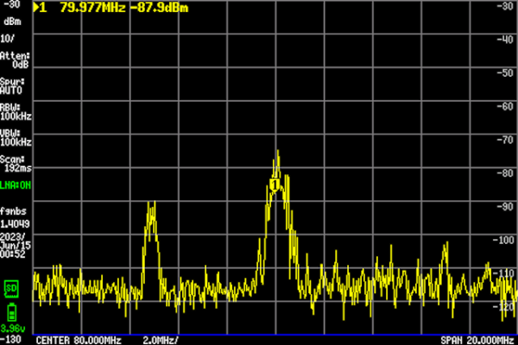Tap the 10/ dB scale setting
The image size is (518, 345).
(x=9, y=40)
